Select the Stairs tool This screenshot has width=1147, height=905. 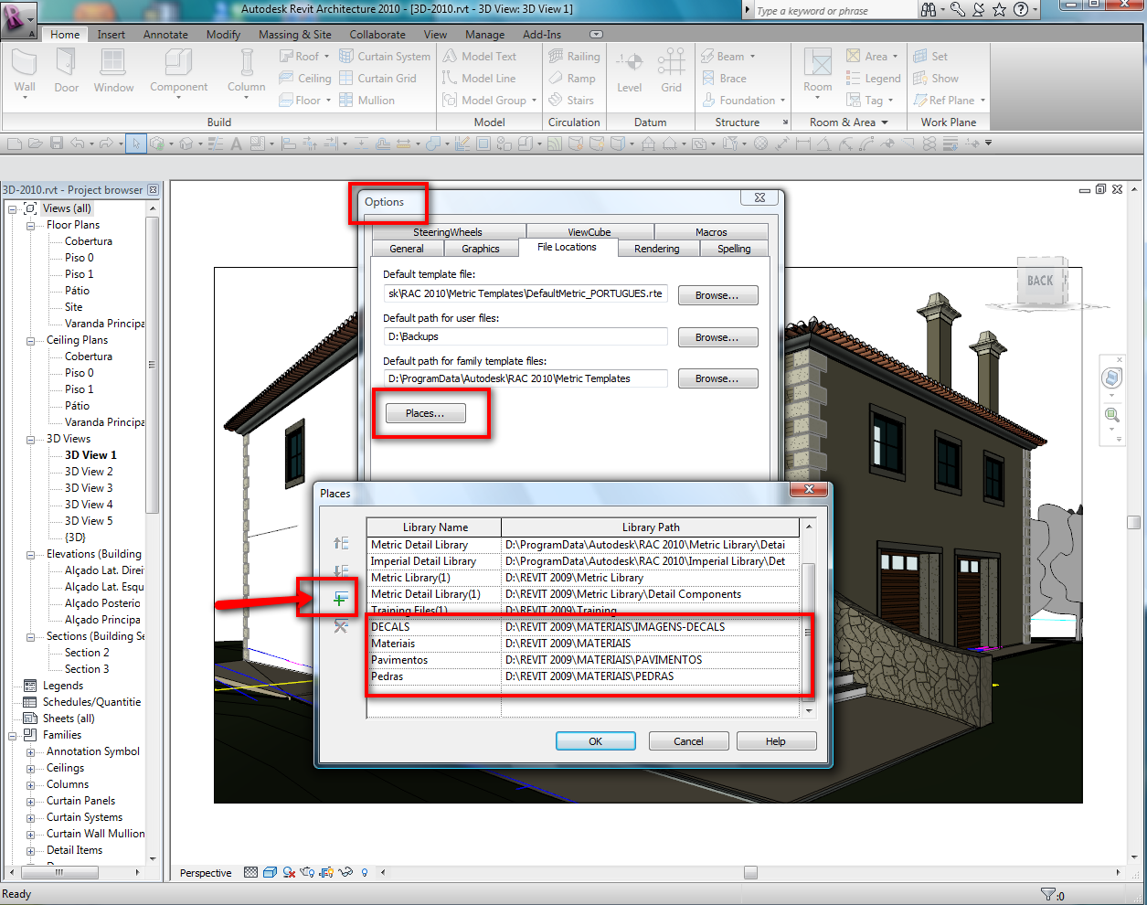(571, 101)
